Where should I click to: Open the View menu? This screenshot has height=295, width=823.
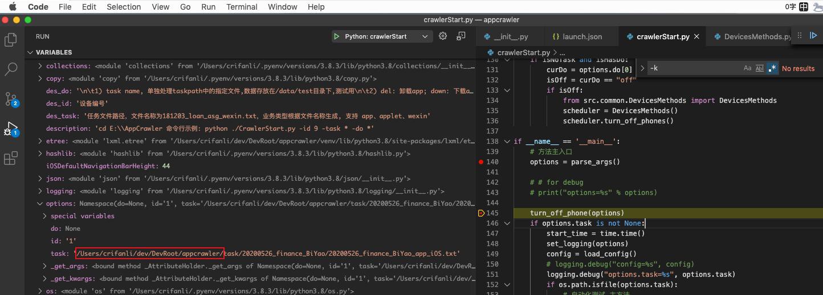pyautogui.click(x=161, y=7)
